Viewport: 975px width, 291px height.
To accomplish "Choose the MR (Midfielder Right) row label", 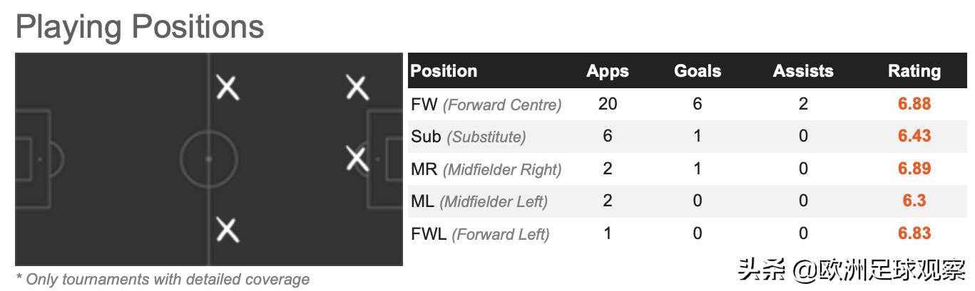I will click(x=486, y=169).
